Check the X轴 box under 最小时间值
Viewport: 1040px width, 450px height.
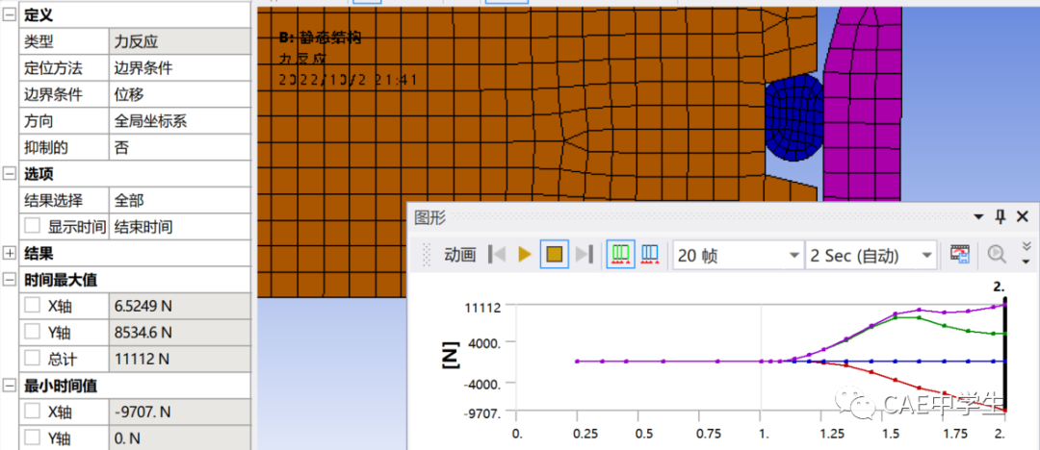click(x=33, y=412)
